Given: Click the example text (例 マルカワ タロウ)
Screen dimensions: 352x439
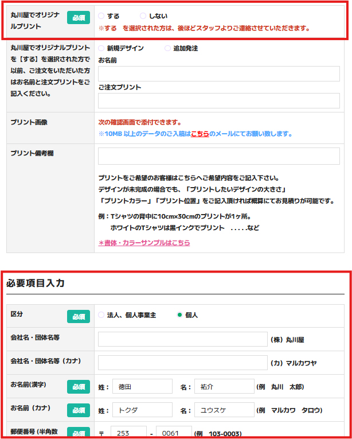Looking at the screenshot, I should 290,410.
